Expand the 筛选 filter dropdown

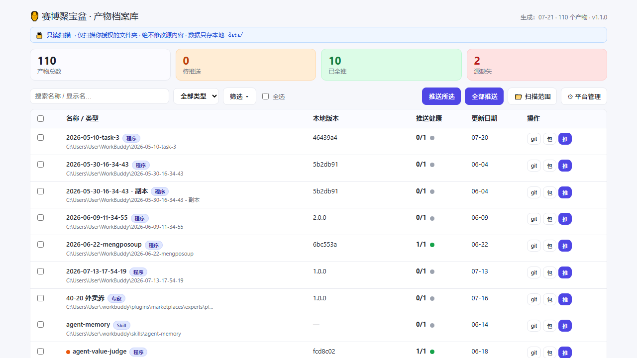pyautogui.click(x=239, y=96)
